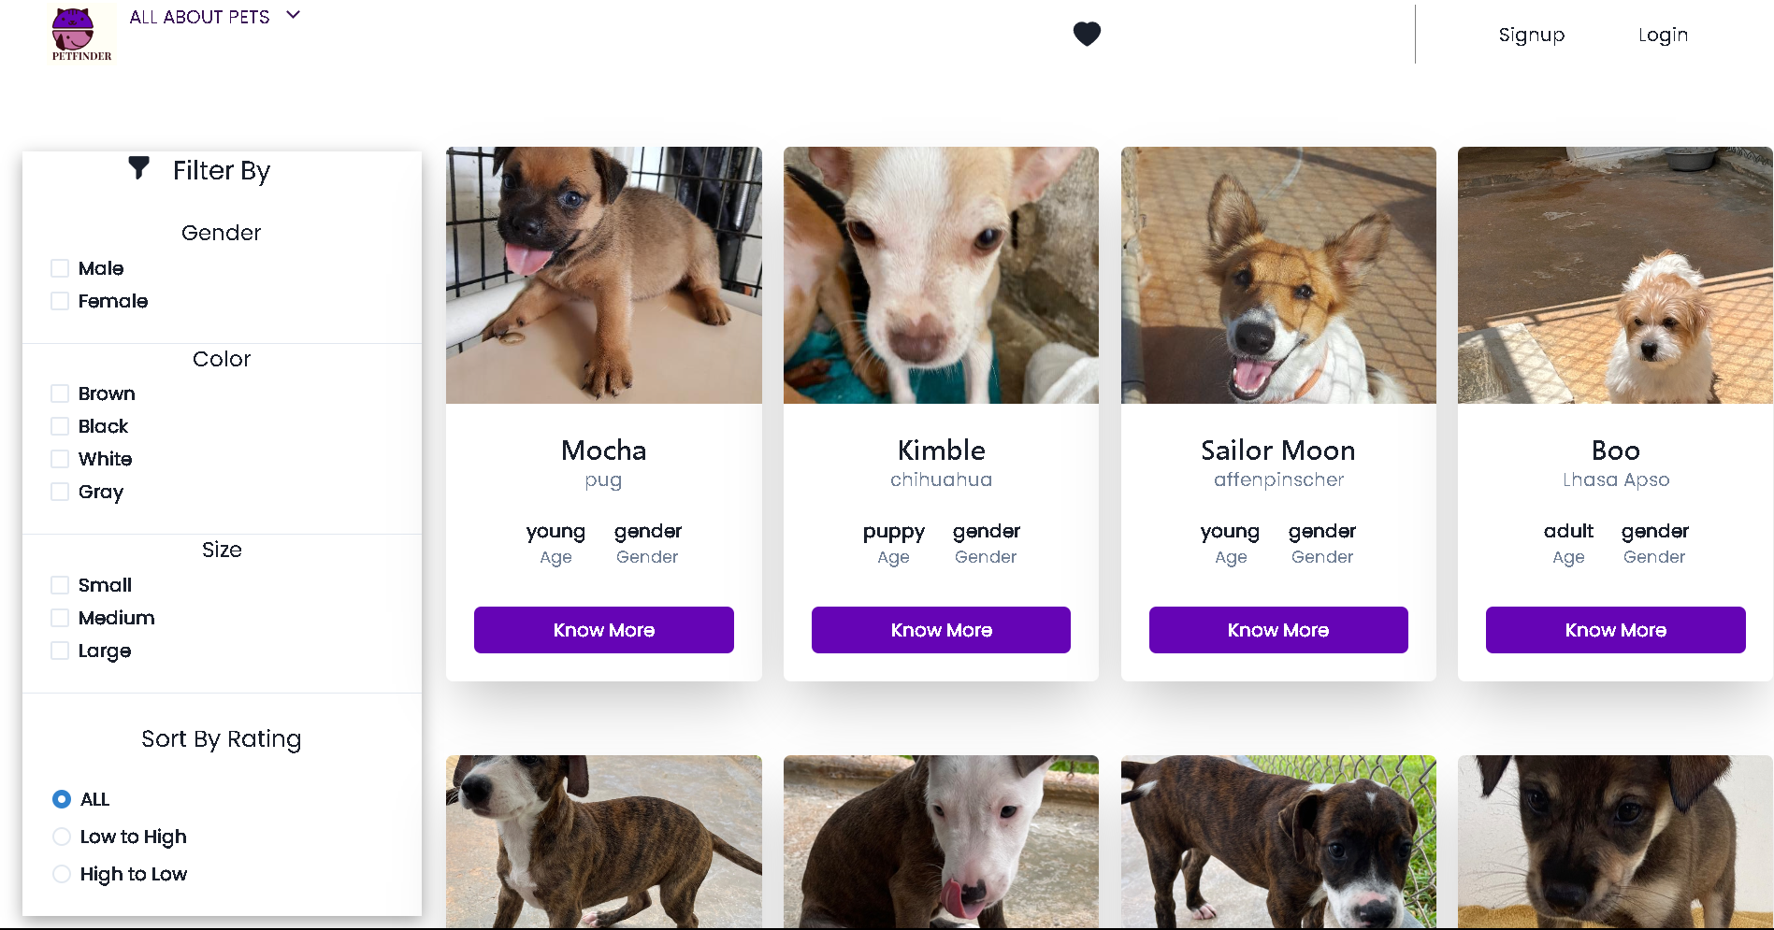The height and width of the screenshot is (930, 1774).
Task: Check the Female gender checkbox
Action: 60,300
